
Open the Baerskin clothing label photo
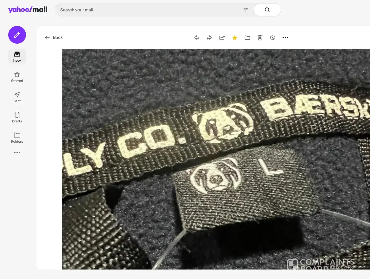[x=215, y=158]
